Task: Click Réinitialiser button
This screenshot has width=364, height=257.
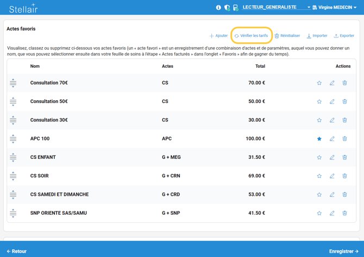Action: click(287, 36)
